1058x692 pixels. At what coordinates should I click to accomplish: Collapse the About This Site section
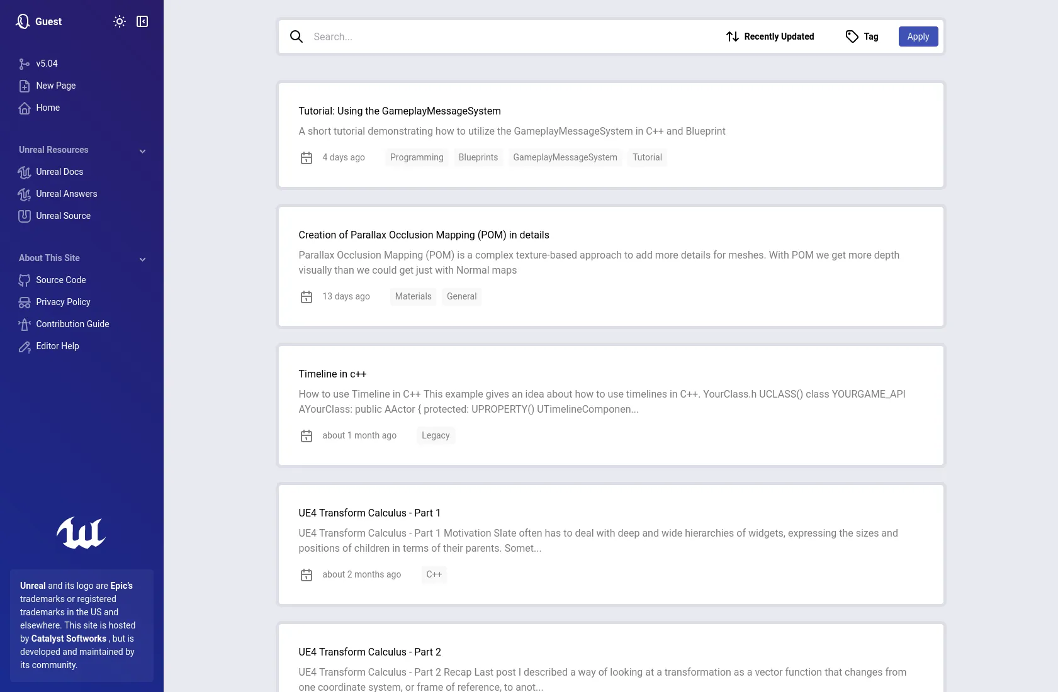pyautogui.click(x=142, y=259)
